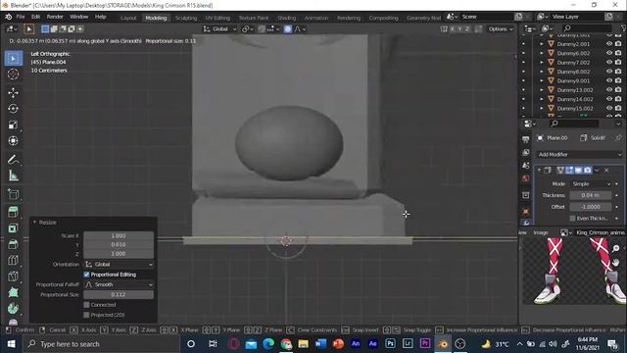Switch to Blender in Windows taskbar
Viewport: 627px width, 353px height.
443,343
